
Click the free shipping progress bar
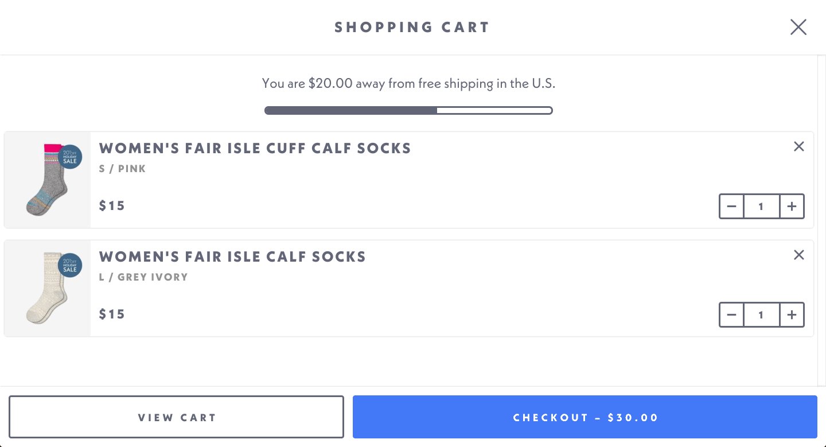coord(408,110)
